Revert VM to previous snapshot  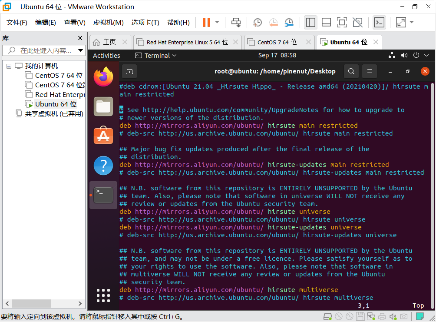(273, 22)
